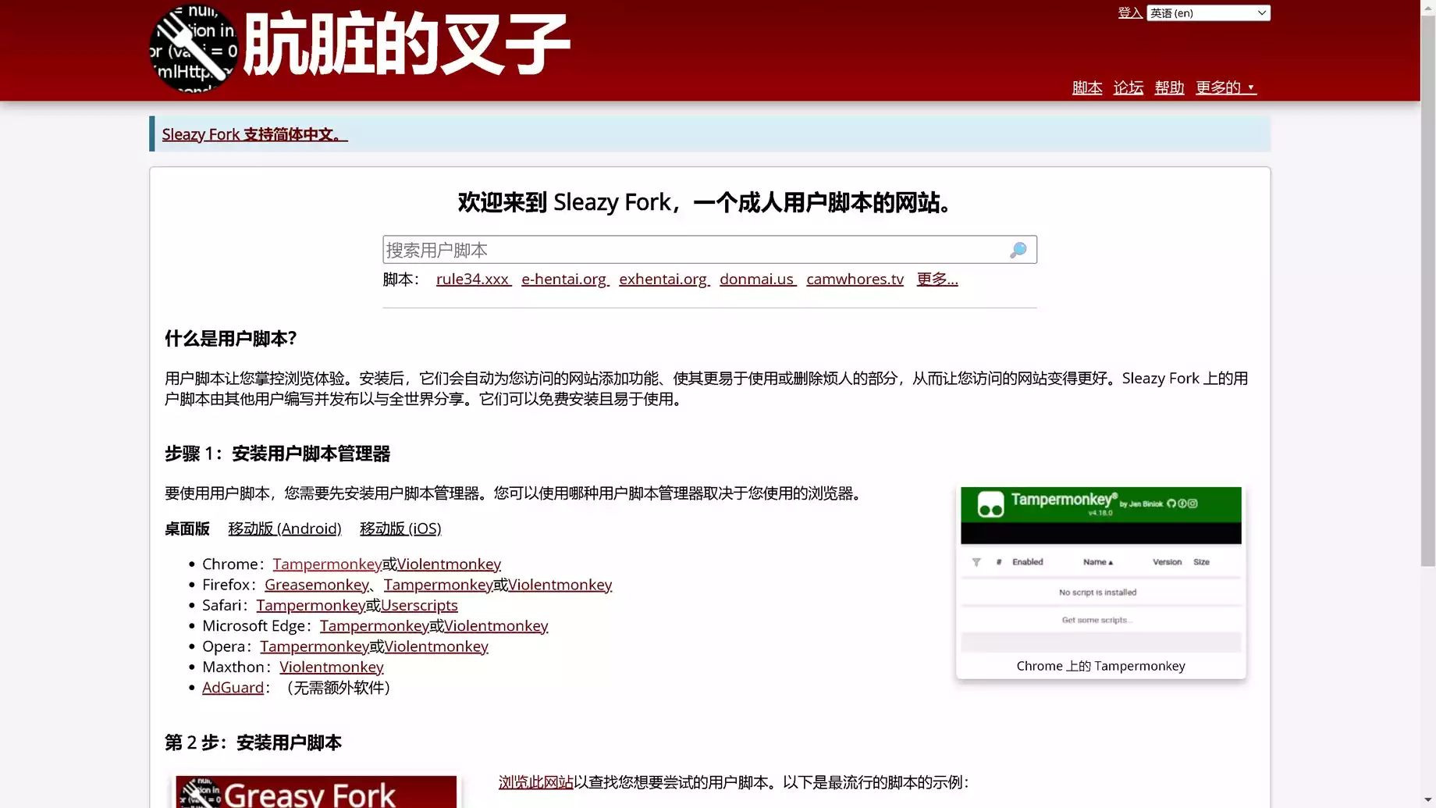1436x808 pixels.
Task: Open Violentmonkey link for Firefox
Action: 560,585
